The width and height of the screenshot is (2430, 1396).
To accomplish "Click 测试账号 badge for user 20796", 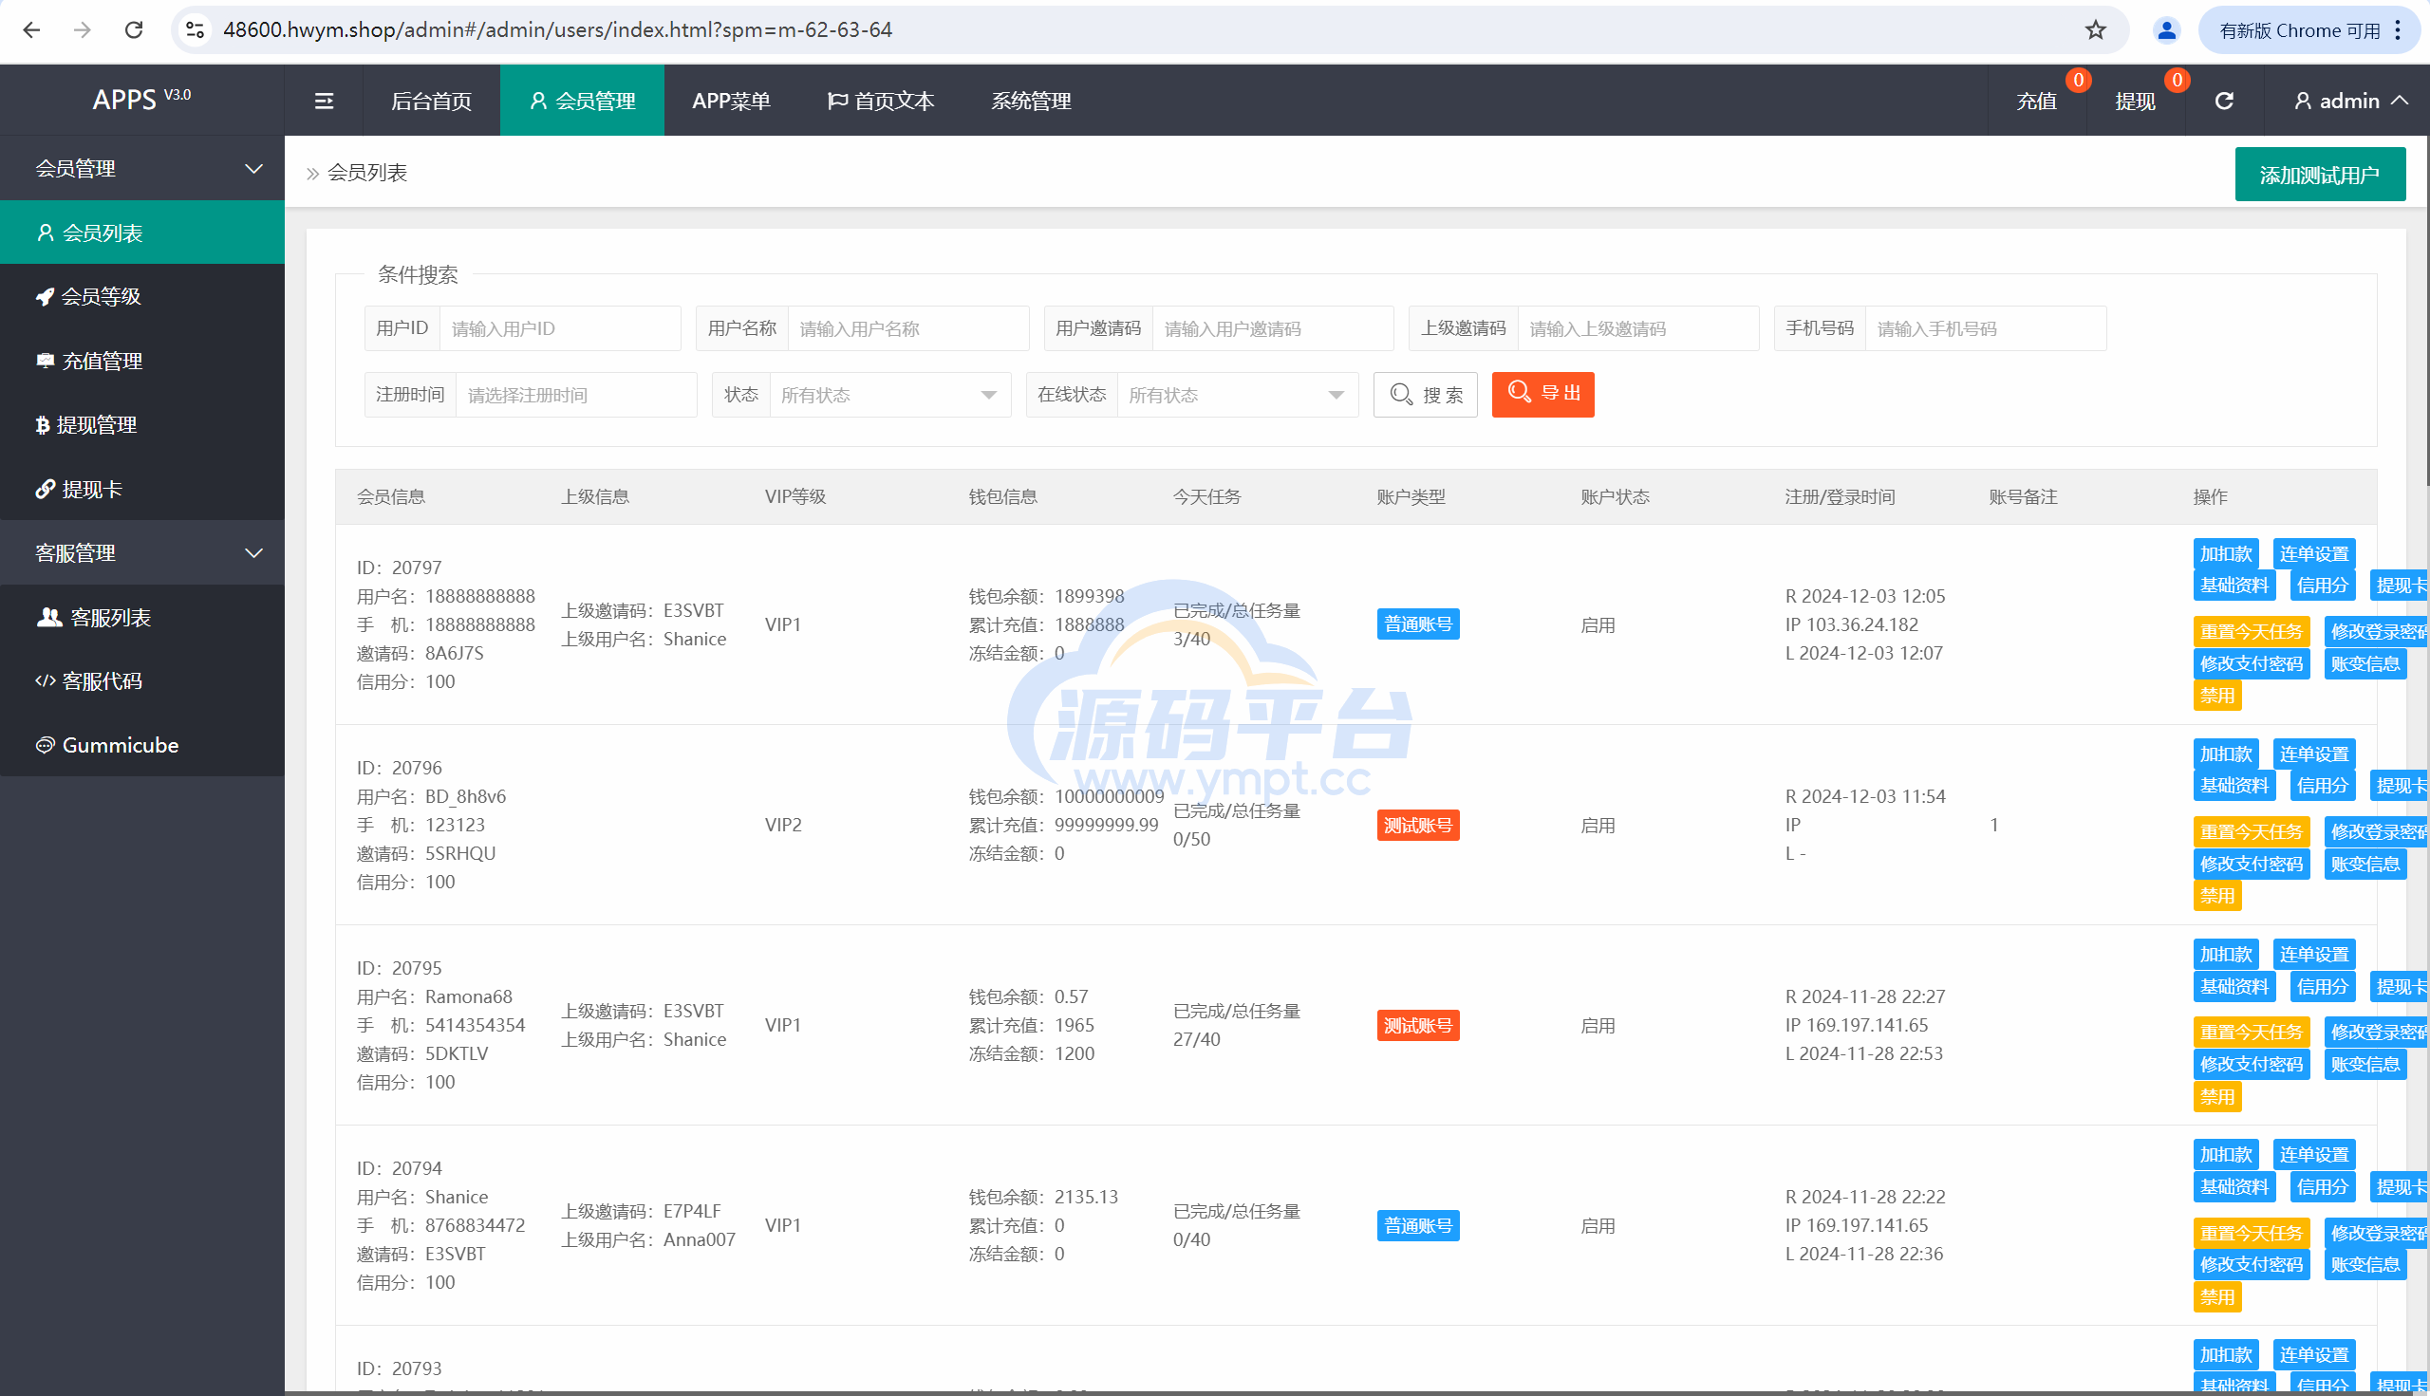I will 1417,825.
